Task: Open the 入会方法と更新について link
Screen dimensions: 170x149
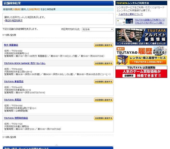Action: click(131, 14)
